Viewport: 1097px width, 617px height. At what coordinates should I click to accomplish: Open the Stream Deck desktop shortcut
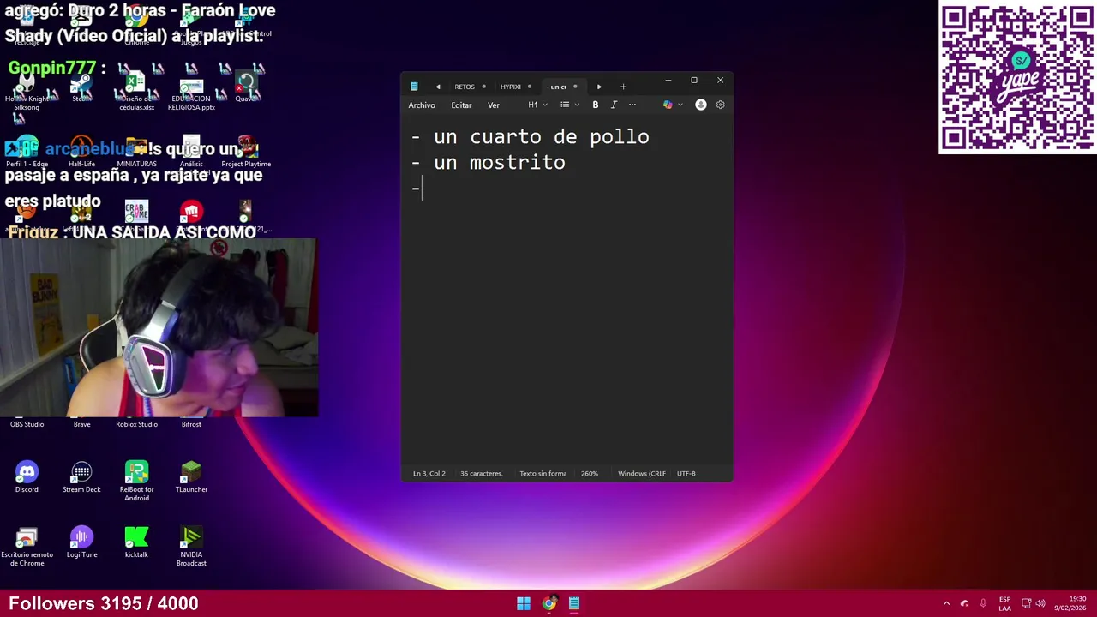point(81,477)
